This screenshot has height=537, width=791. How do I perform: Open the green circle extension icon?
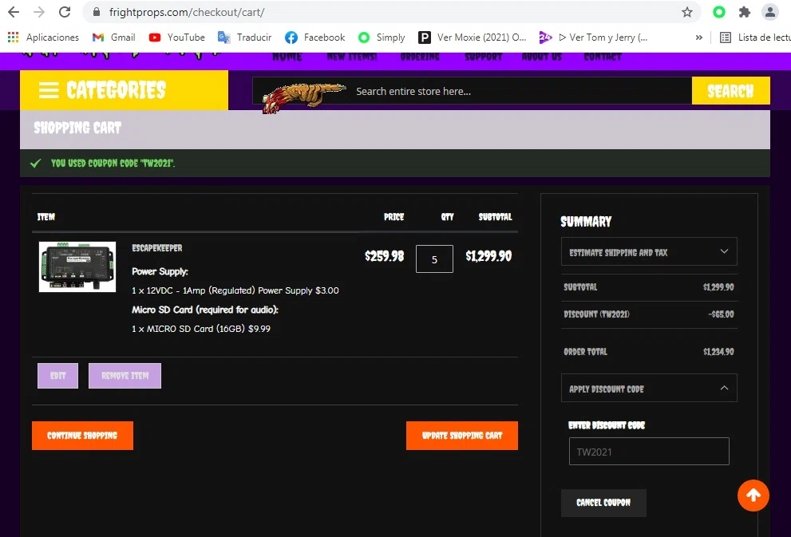click(719, 12)
